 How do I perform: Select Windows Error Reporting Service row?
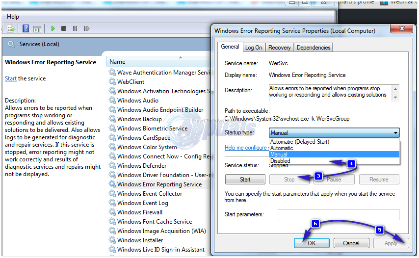click(x=159, y=184)
